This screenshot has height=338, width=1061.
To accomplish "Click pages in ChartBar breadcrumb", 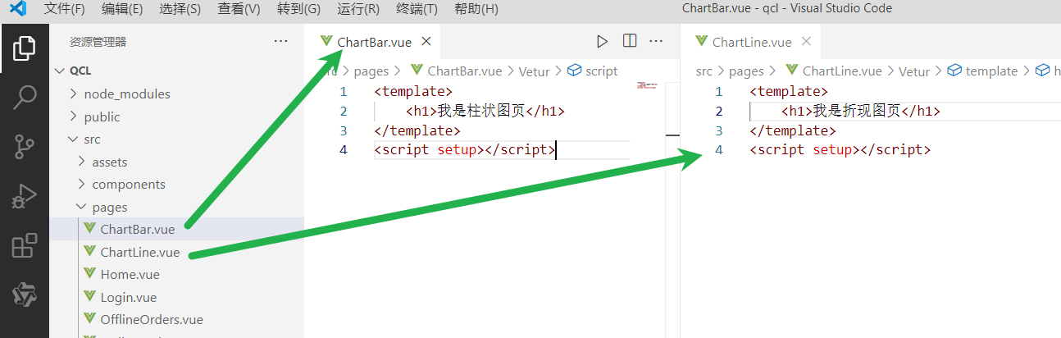I will [371, 71].
